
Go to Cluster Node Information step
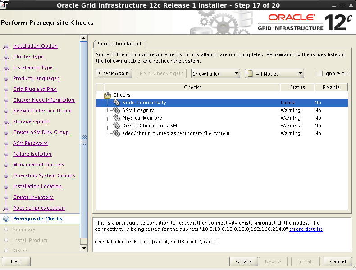click(44, 100)
